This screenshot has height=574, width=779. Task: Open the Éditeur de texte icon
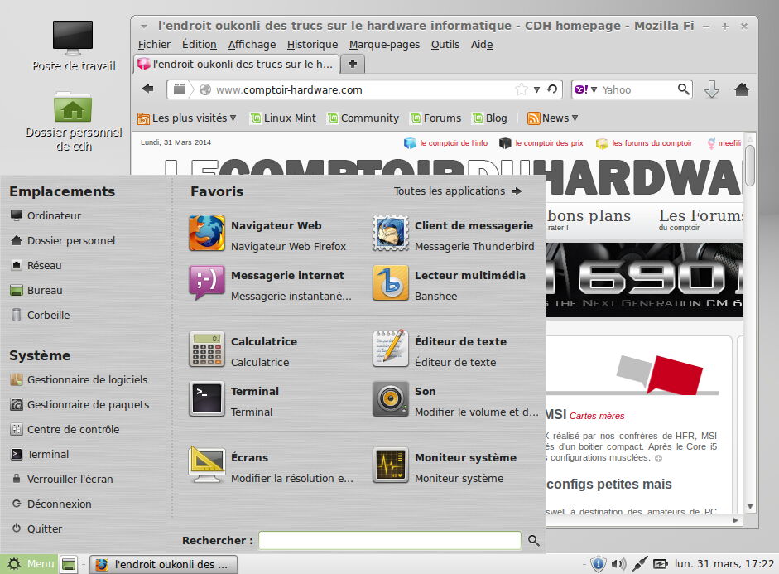coord(390,350)
